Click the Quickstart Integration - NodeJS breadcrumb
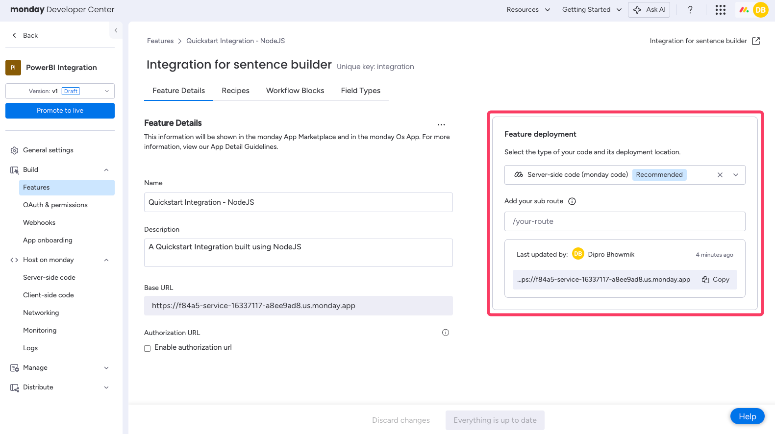 (x=235, y=41)
